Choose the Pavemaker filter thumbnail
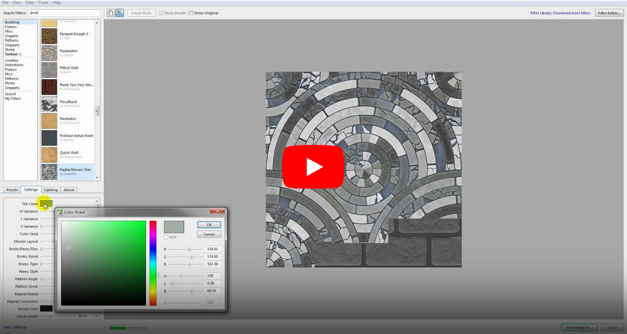 coord(49,53)
